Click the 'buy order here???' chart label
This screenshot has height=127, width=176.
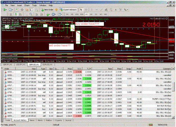click(x=89, y=24)
